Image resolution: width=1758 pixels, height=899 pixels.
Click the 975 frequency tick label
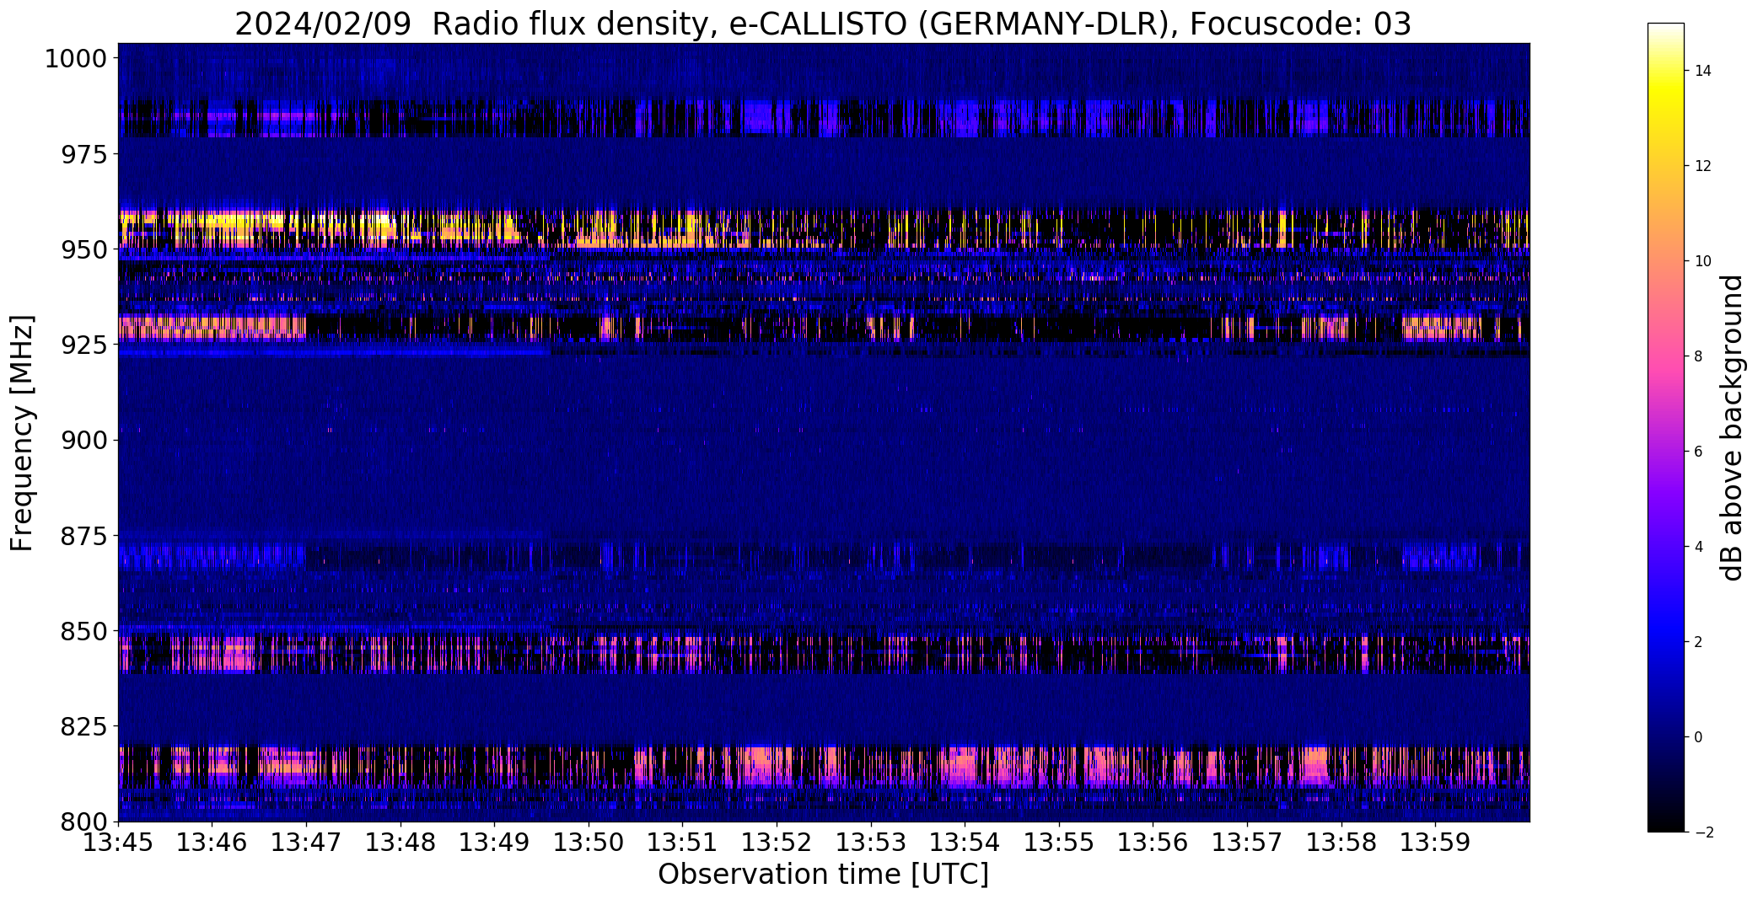tap(83, 154)
